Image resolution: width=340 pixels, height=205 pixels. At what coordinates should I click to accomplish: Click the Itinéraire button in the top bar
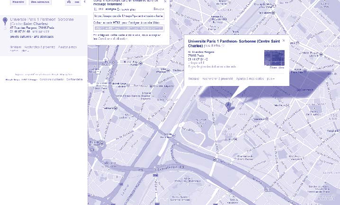(18, 2)
